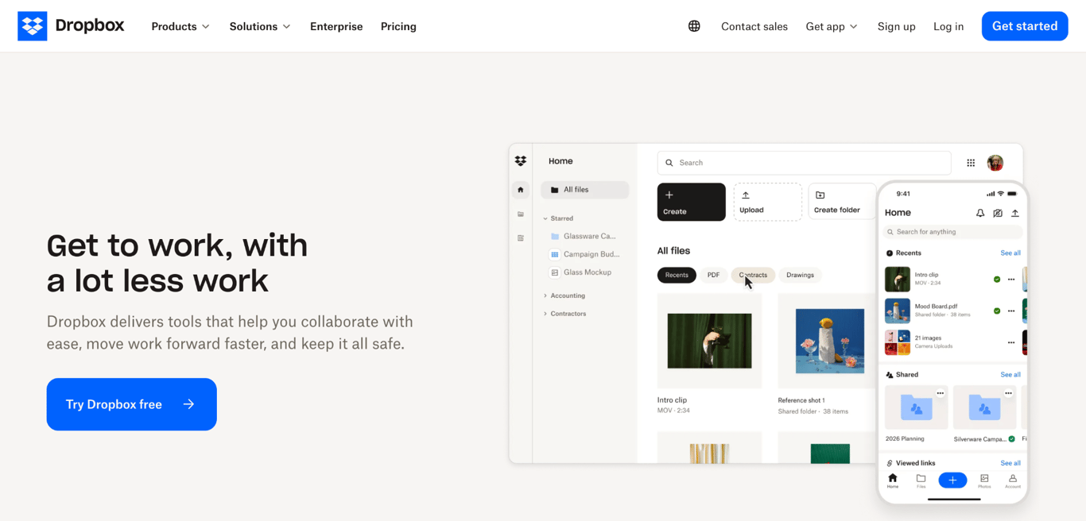Click the user avatar in the mockup
This screenshot has height=521, width=1086.
coord(995,163)
